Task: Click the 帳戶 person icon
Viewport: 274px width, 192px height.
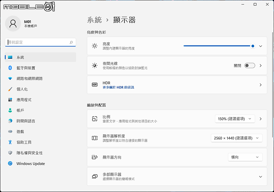Action: pyautogui.click(x=10, y=110)
